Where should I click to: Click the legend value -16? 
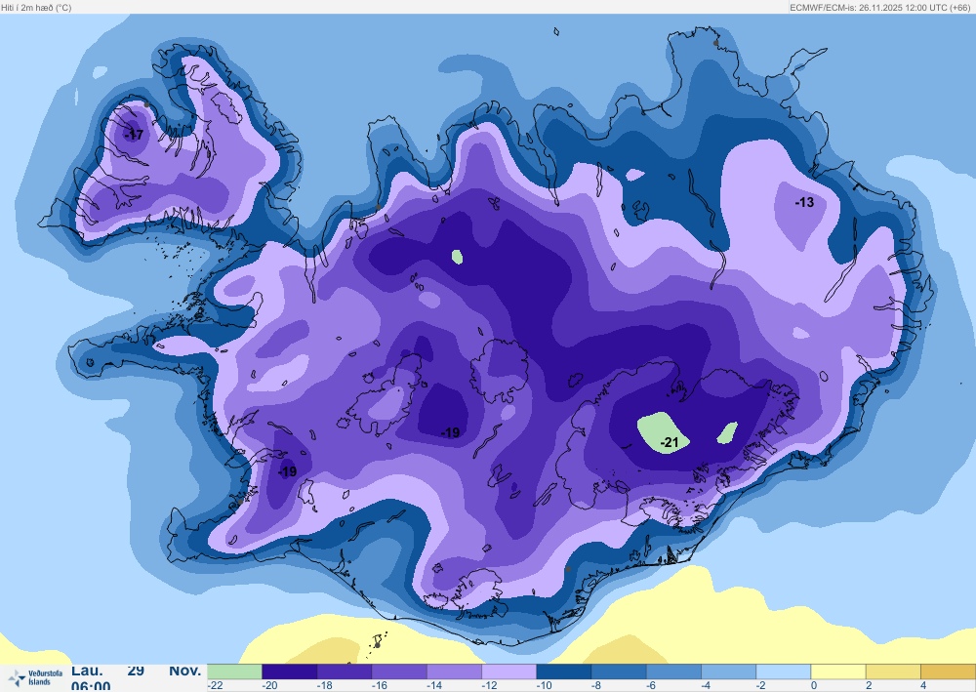coord(379,686)
